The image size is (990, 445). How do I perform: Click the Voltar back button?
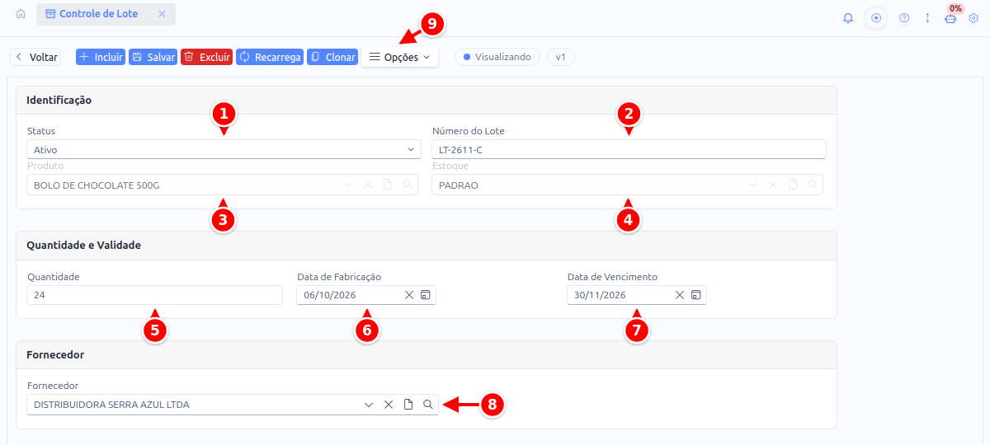click(35, 57)
